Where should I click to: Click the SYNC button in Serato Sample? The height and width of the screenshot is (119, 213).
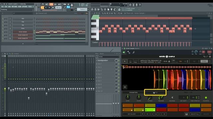pyautogui.click(x=204, y=61)
